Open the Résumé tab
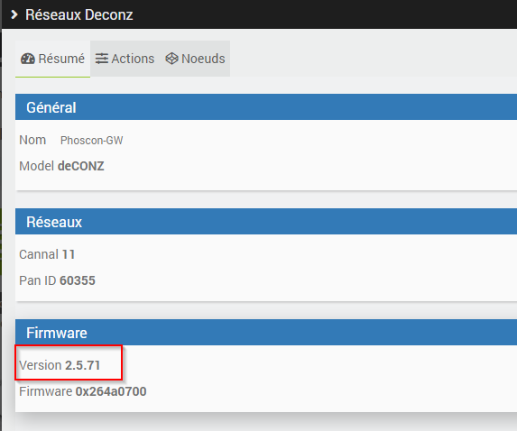 click(52, 59)
